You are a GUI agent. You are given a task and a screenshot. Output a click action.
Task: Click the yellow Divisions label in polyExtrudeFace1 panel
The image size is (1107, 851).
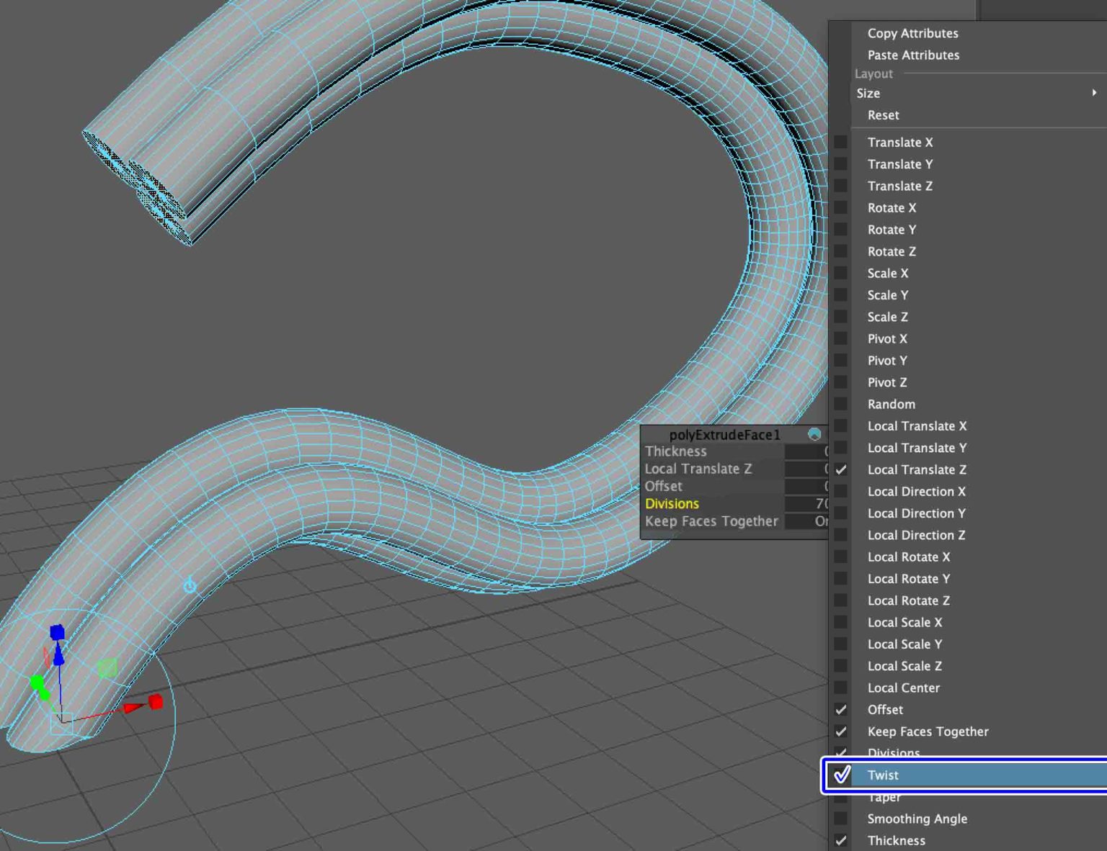tap(672, 504)
